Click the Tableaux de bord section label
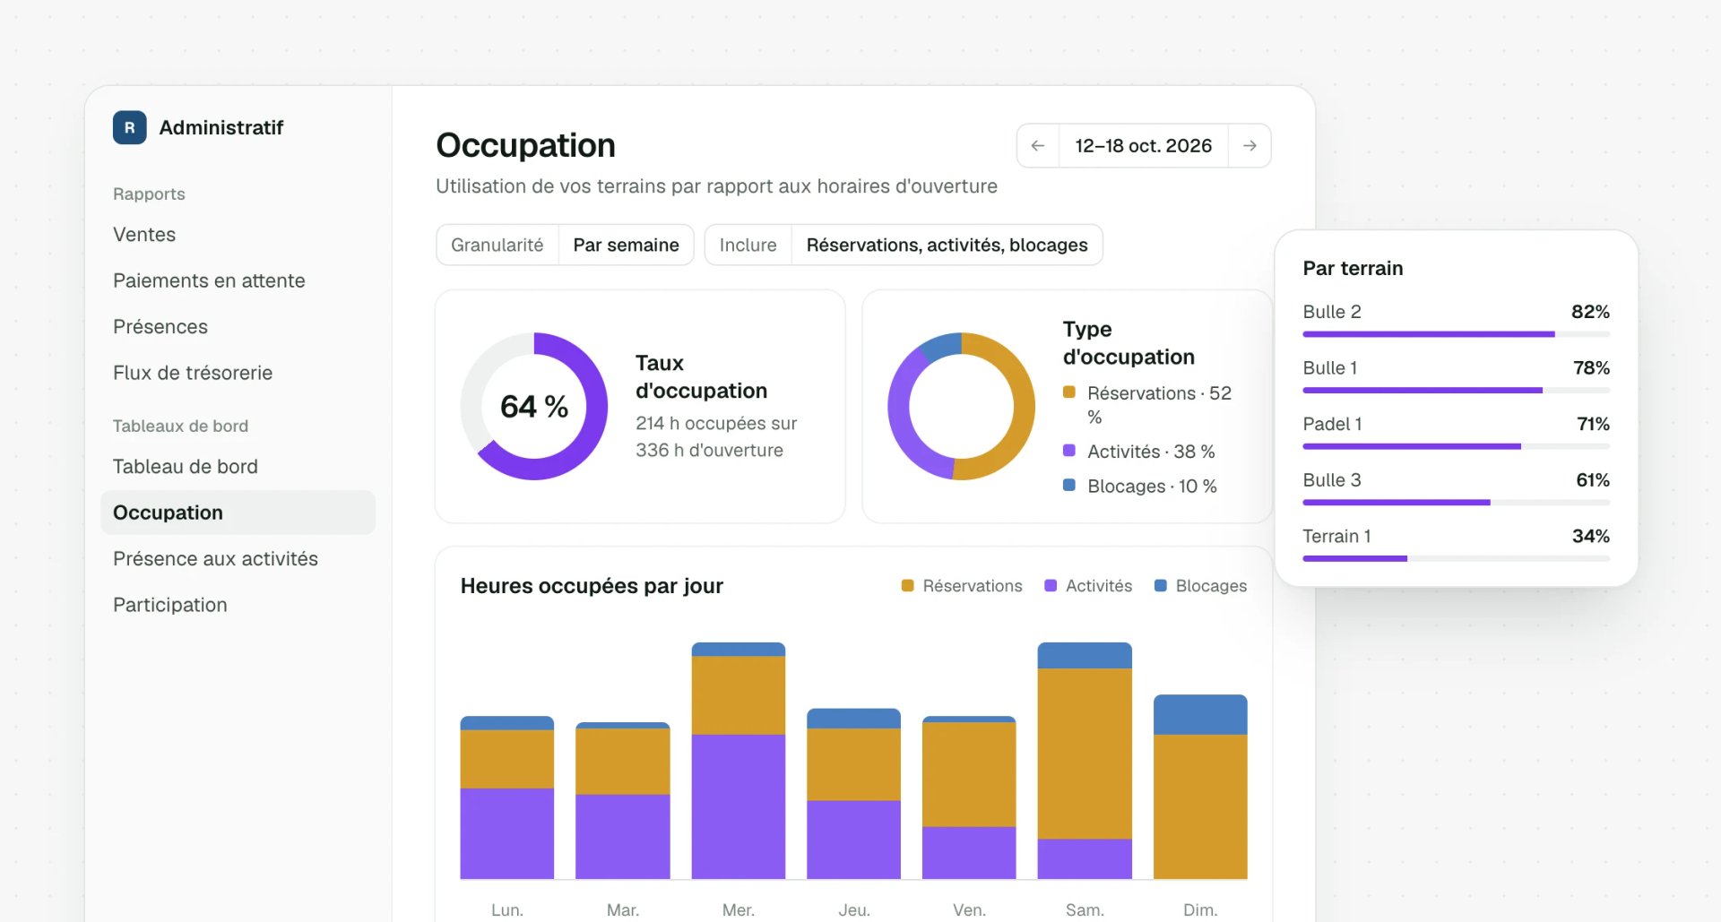Screen dimensions: 1721x922 180,426
